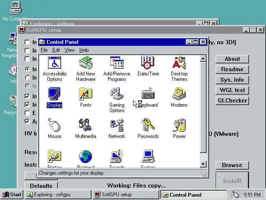
Task: Open the Network icon in Control Panel
Action: [117, 129]
